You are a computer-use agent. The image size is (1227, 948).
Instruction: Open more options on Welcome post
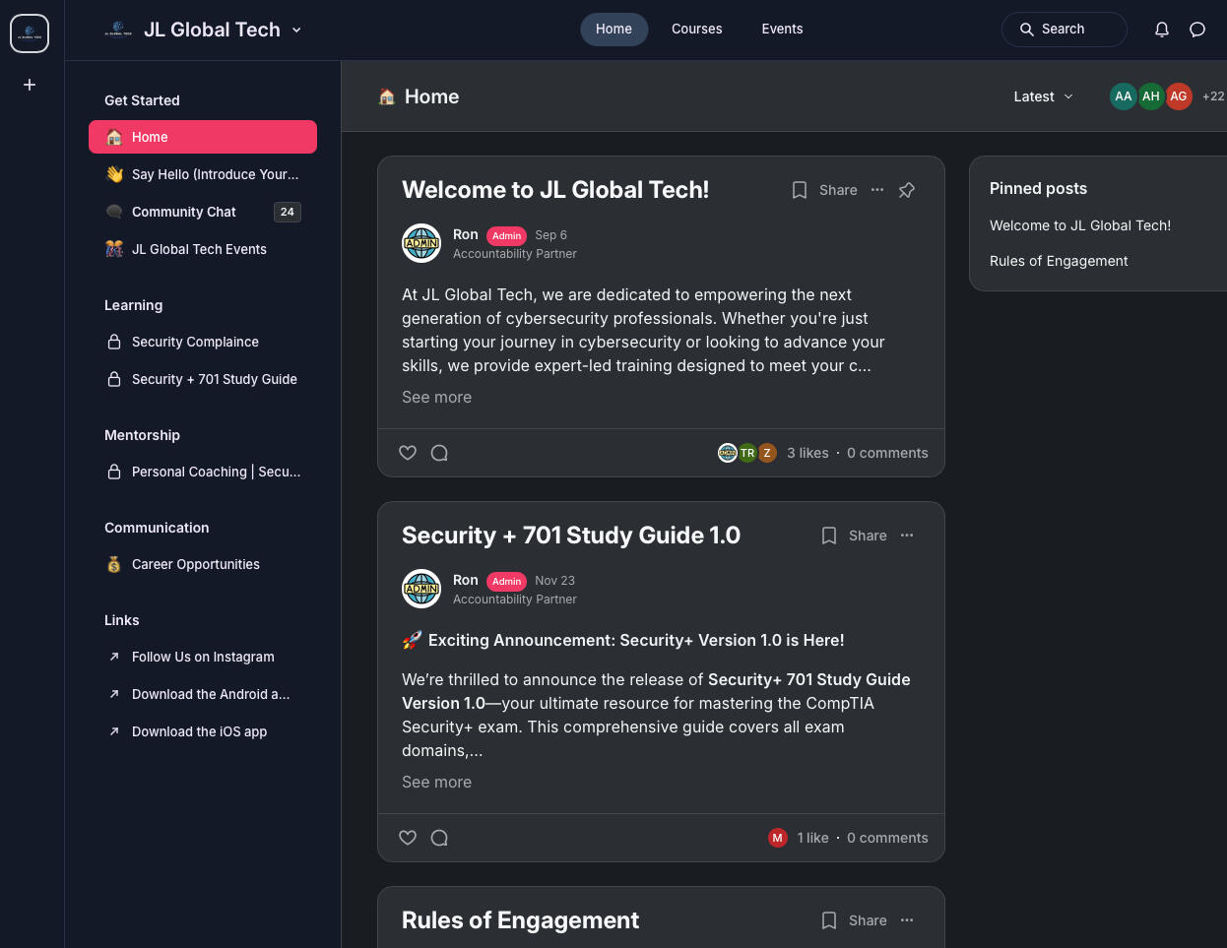click(877, 190)
